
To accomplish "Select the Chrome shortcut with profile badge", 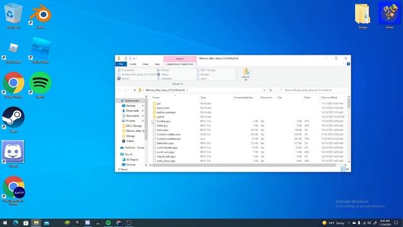I will click(13, 190).
